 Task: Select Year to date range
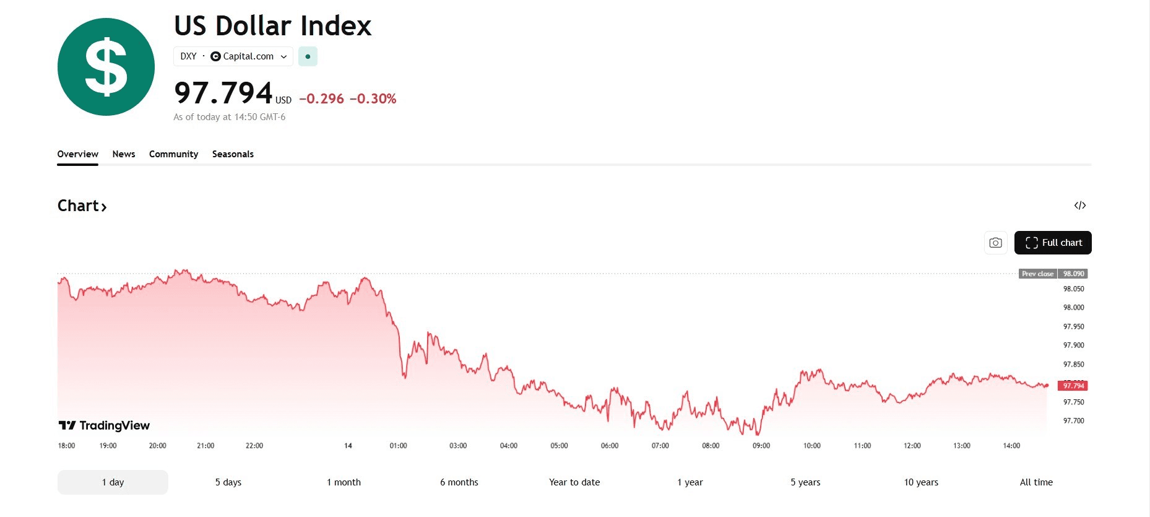(x=574, y=482)
